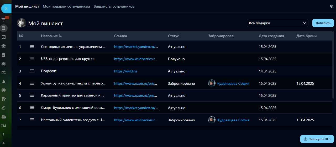
Task: Switch to Мои подарки сотрудникам tab
Action: click(66, 6)
